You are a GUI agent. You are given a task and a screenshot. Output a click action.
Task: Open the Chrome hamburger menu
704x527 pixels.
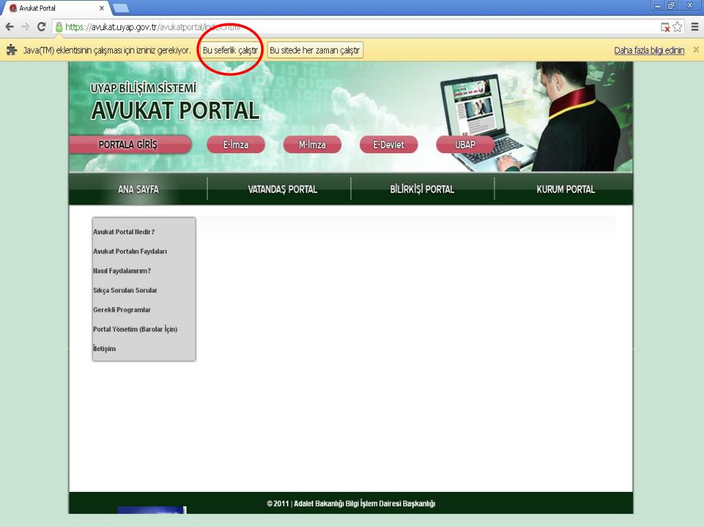(x=694, y=27)
